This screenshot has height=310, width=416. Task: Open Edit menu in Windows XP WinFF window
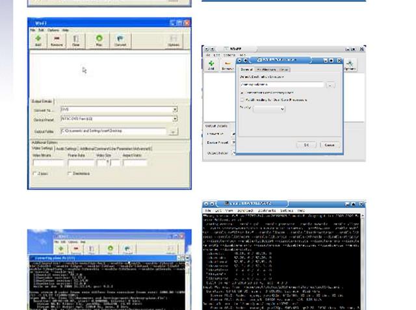coord(41,31)
